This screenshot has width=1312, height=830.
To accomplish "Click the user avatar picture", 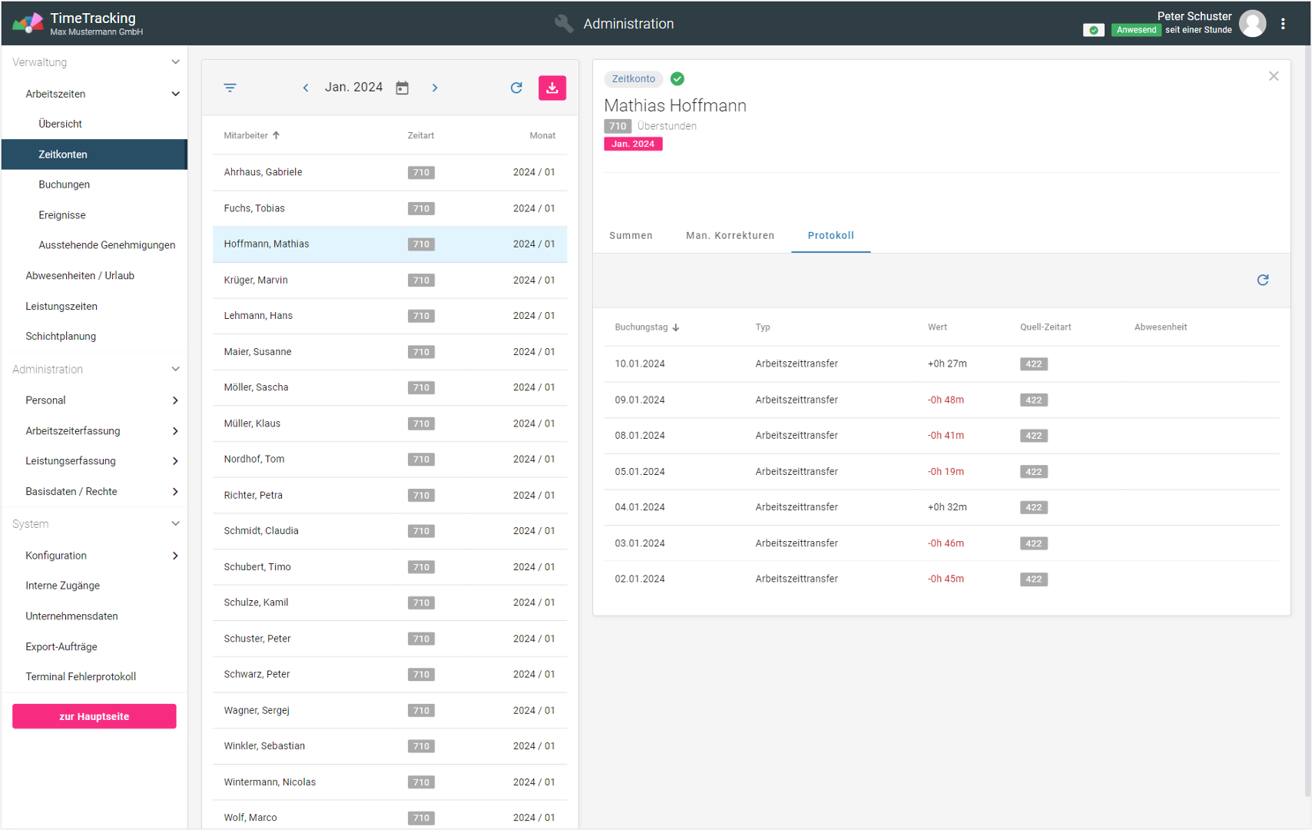I will point(1252,24).
